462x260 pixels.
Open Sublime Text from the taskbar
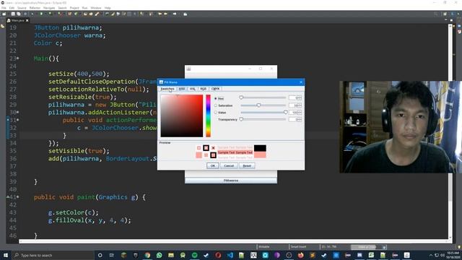pos(313,255)
